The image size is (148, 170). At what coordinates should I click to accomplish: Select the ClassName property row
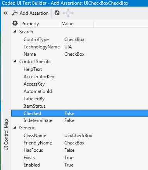point(79,136)
